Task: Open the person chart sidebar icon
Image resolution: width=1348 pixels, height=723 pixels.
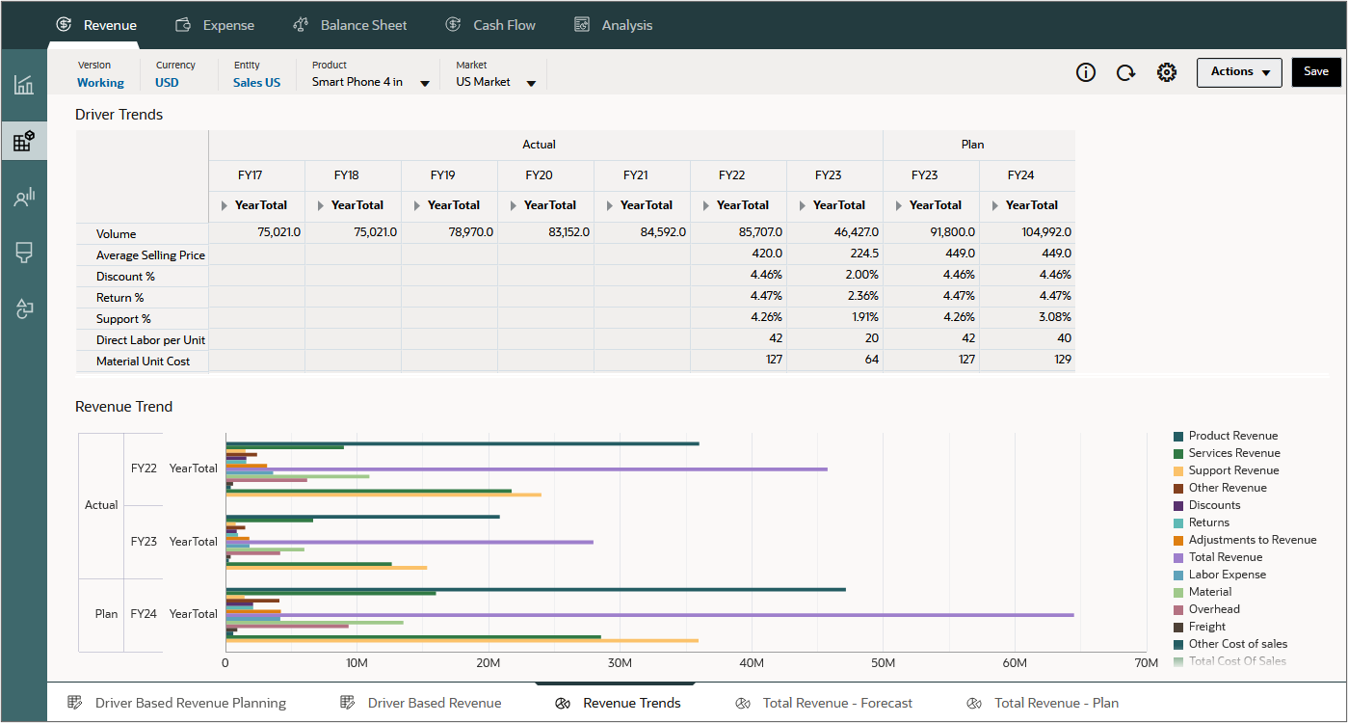Action: (24, 198)
